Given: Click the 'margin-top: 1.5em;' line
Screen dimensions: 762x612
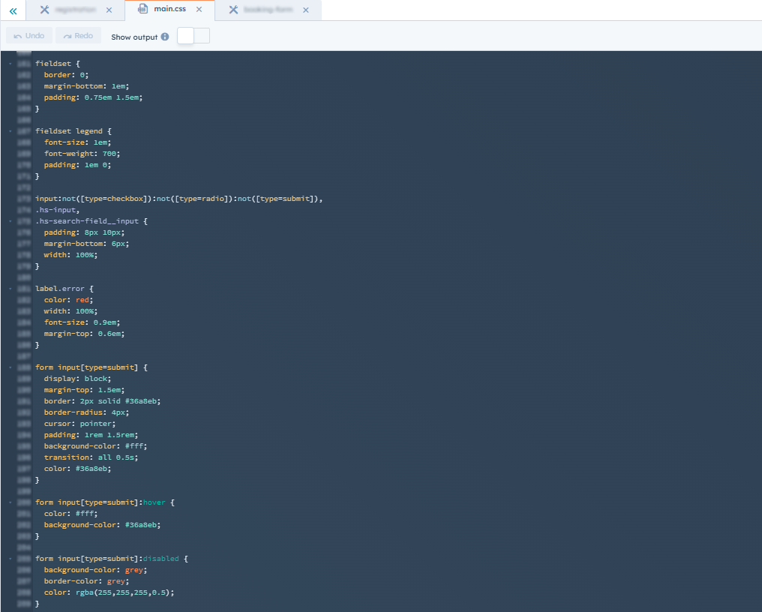Looking at the screenshot, I should coord(84,390).
